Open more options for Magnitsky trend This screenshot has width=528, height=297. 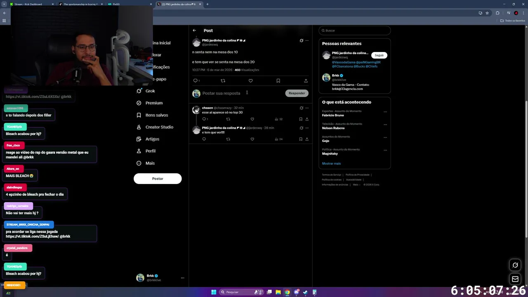coord(385,150)
